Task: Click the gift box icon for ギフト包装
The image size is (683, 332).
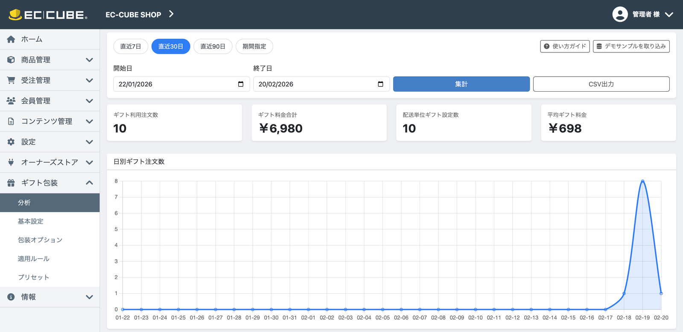Action: [x=11, y=183]
